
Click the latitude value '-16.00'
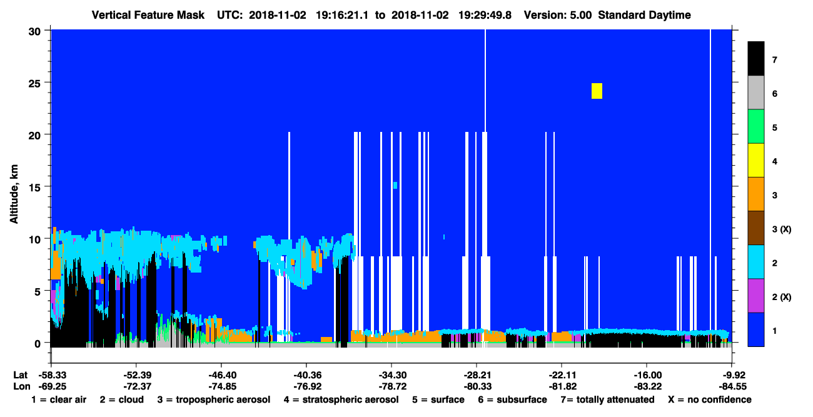[x=647, y=374]
